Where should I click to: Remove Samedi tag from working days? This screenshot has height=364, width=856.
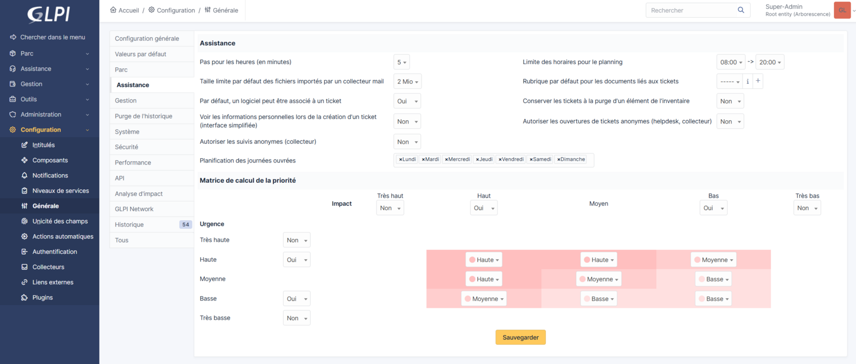[x=531, y=159]
